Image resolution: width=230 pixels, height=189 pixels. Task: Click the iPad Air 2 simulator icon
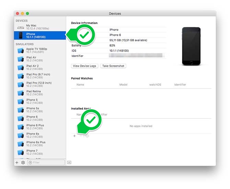click(21, 68)
